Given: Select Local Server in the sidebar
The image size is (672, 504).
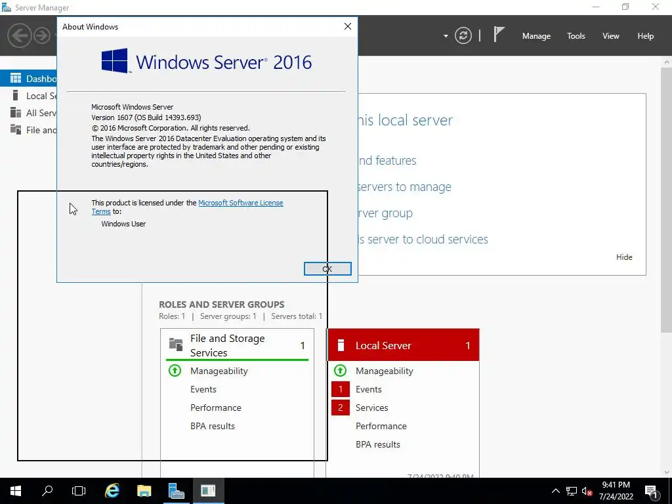Looking at the screenshot, I should 28,96.
